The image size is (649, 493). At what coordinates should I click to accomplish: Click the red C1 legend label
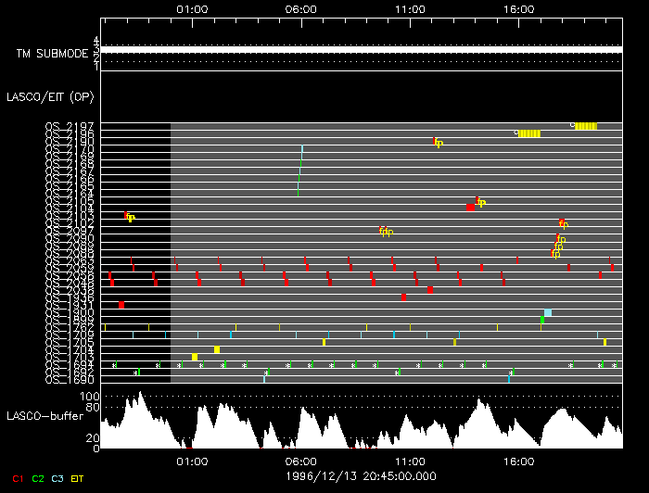point(16,478)
